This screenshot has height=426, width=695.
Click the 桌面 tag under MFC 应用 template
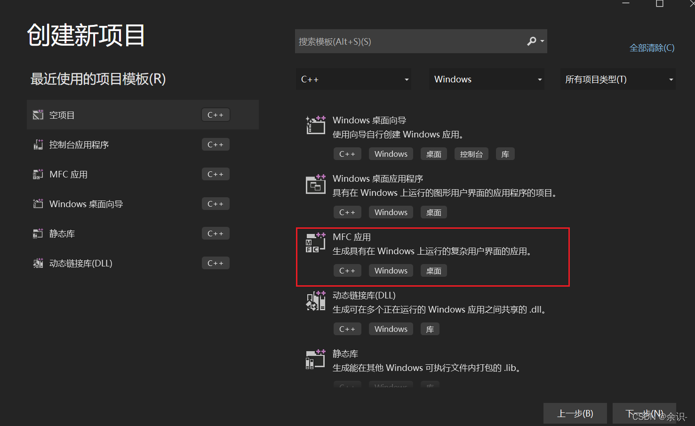433,271
